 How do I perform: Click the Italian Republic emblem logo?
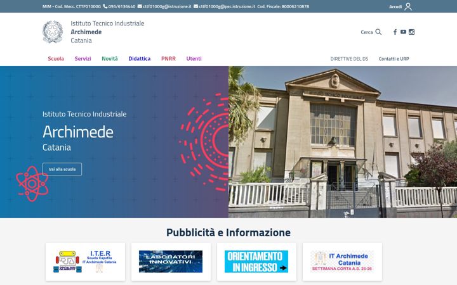pyautogui.click(x=53, y=32)
